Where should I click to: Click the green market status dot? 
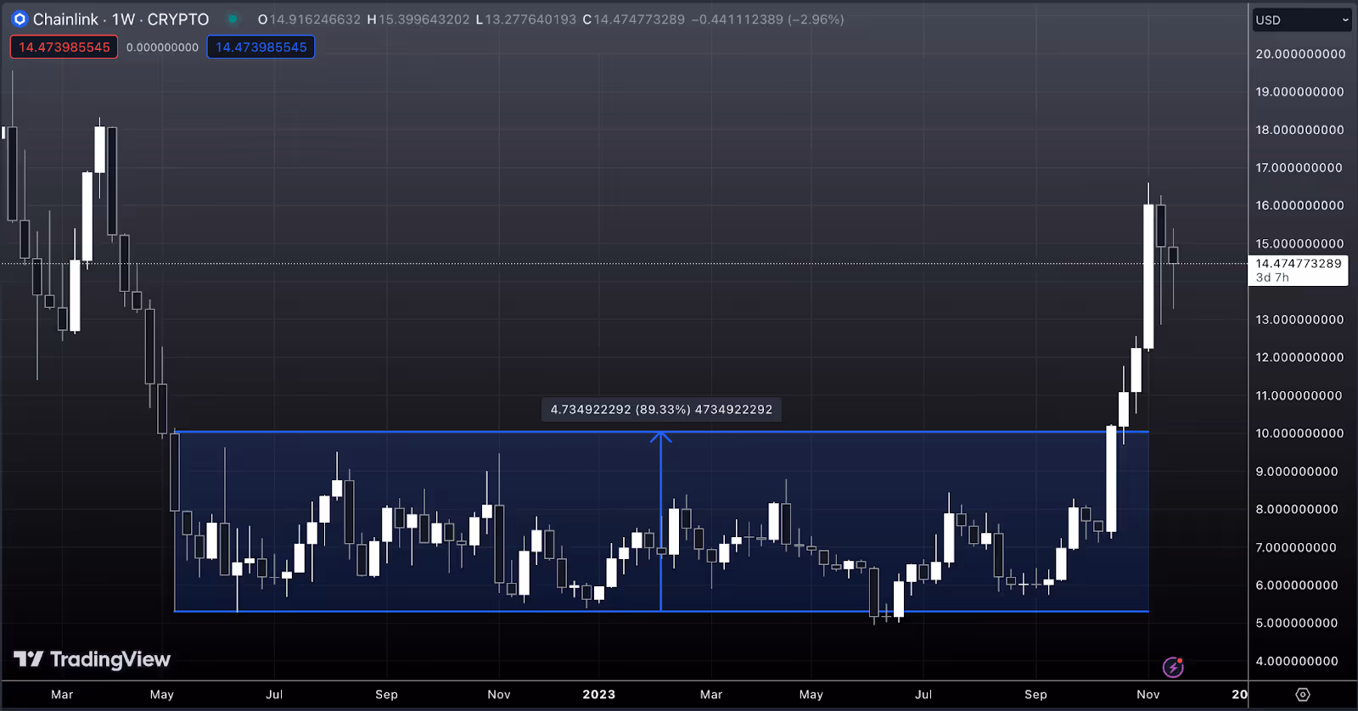click(233, 19)
